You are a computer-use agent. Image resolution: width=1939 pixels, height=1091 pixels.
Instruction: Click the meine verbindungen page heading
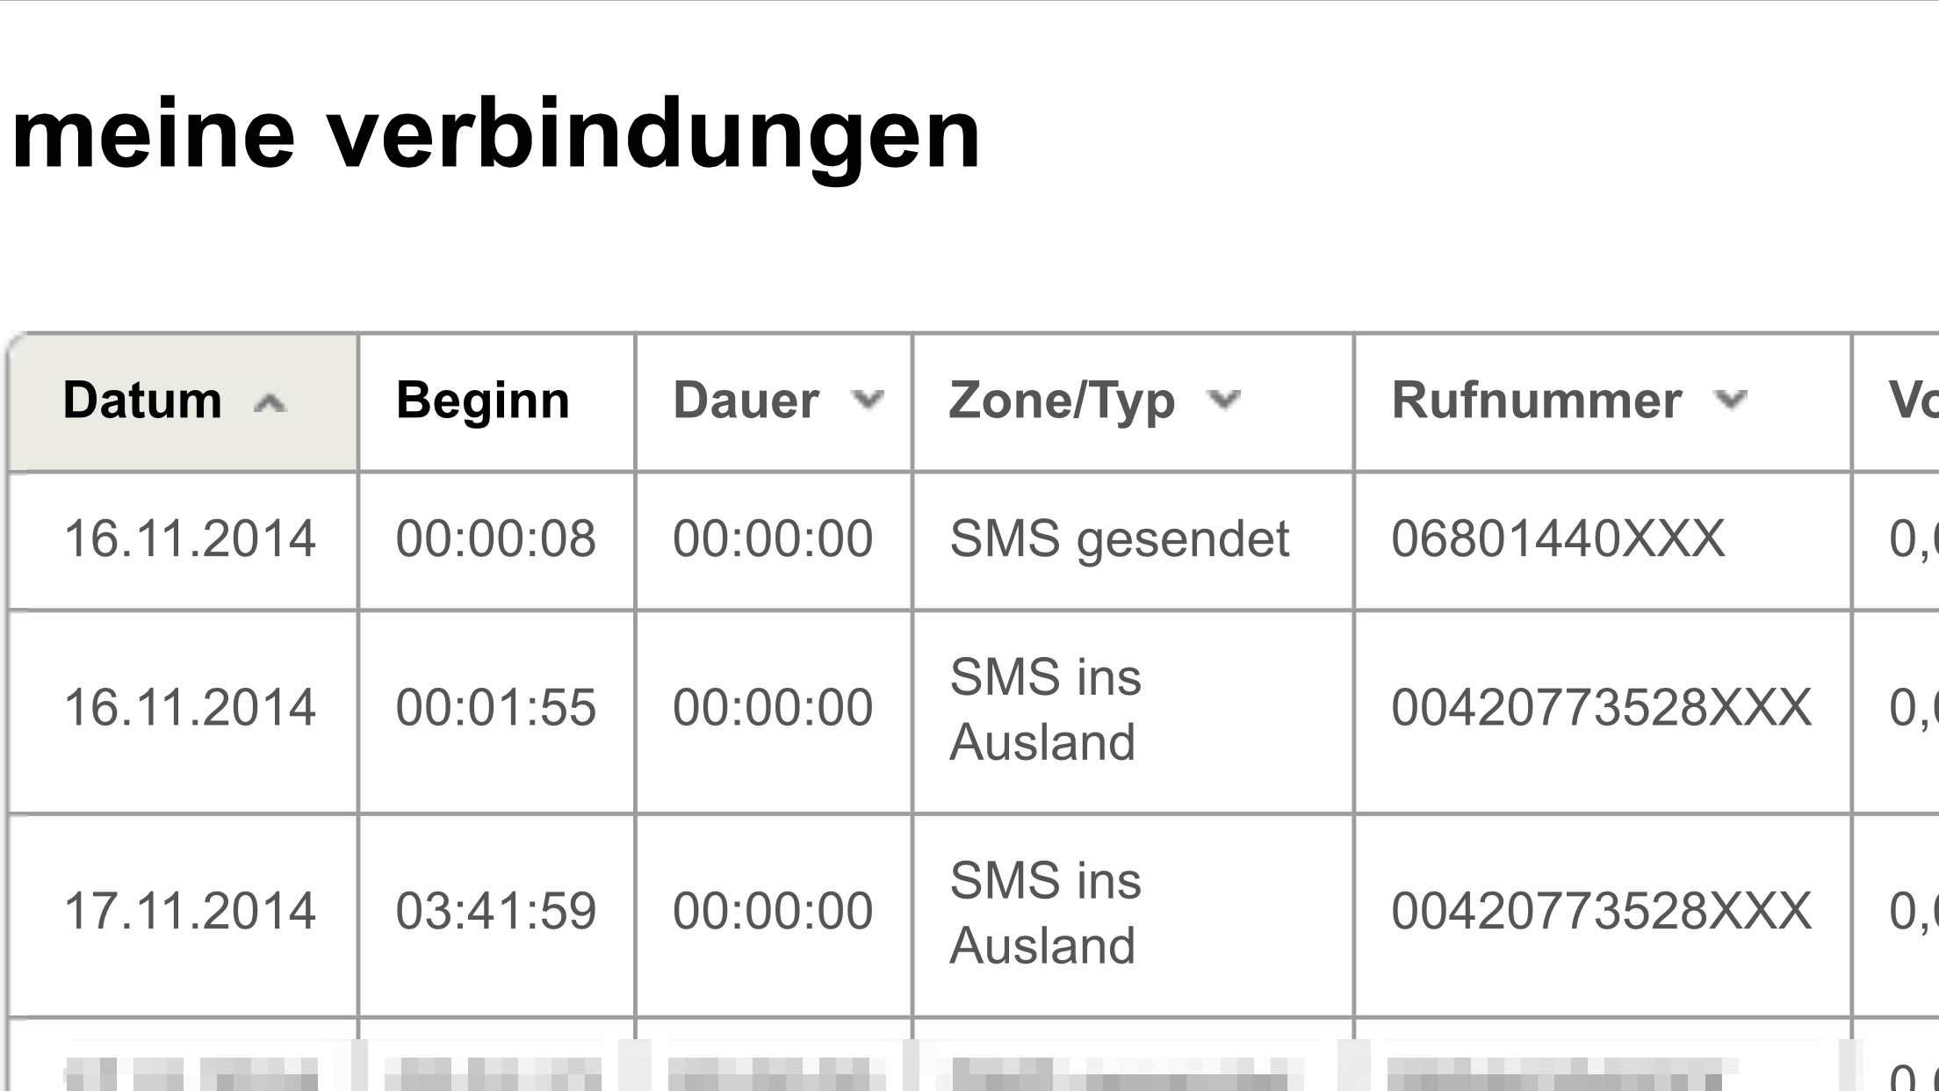point(496,134)
